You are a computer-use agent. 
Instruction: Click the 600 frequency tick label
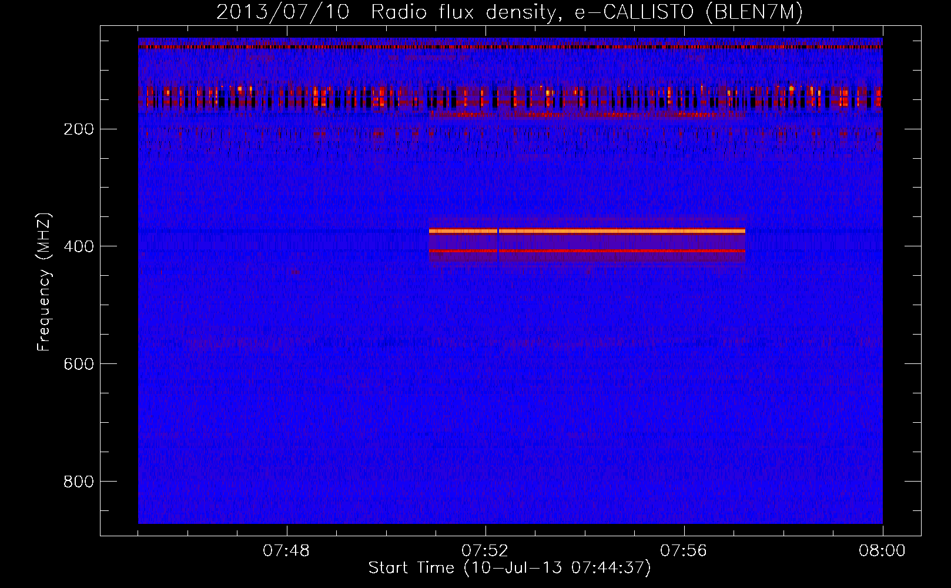tap(79, 364)
